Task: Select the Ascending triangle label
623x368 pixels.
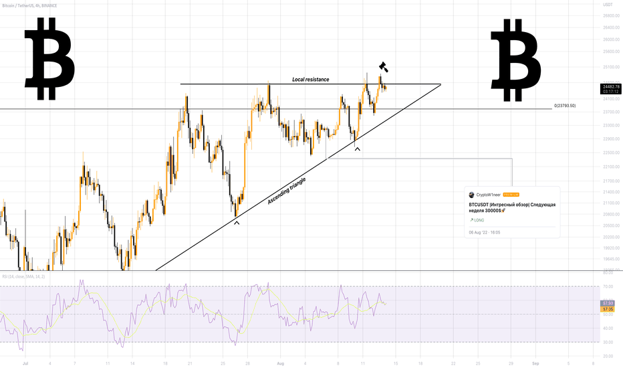Action: click(287, 191)
